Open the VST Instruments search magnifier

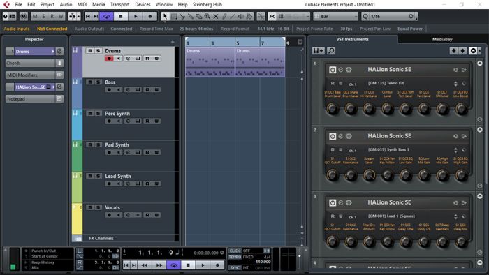click(x=331, y=50)
